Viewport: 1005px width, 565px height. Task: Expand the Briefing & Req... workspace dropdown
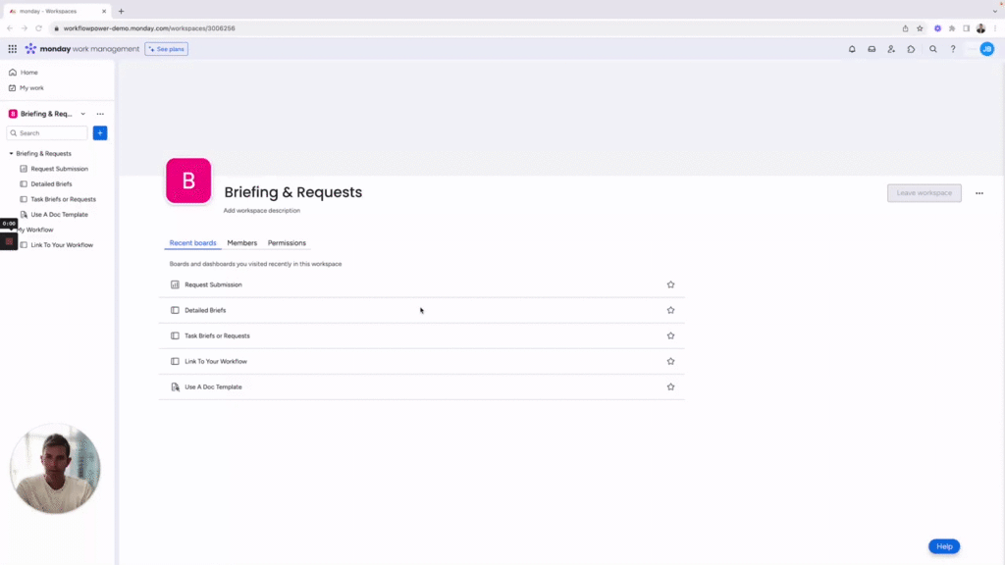tap(82, 114)
